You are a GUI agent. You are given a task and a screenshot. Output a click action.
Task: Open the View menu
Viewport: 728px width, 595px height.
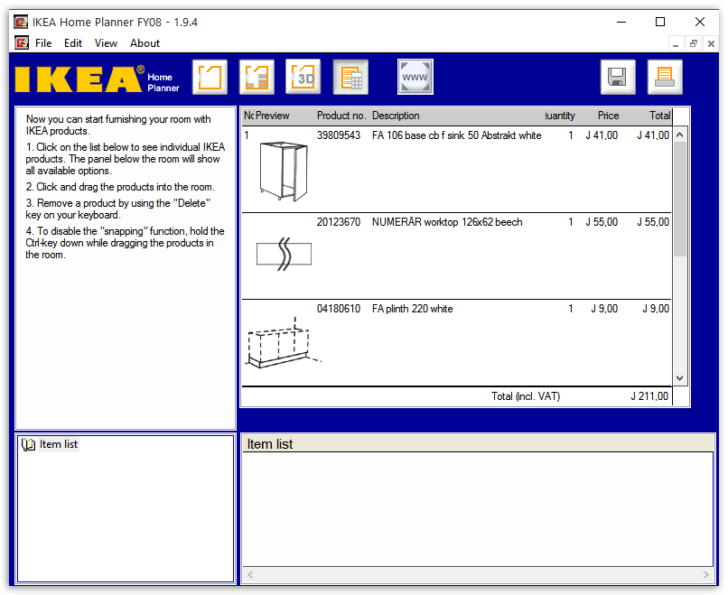(x=106, y=43)
